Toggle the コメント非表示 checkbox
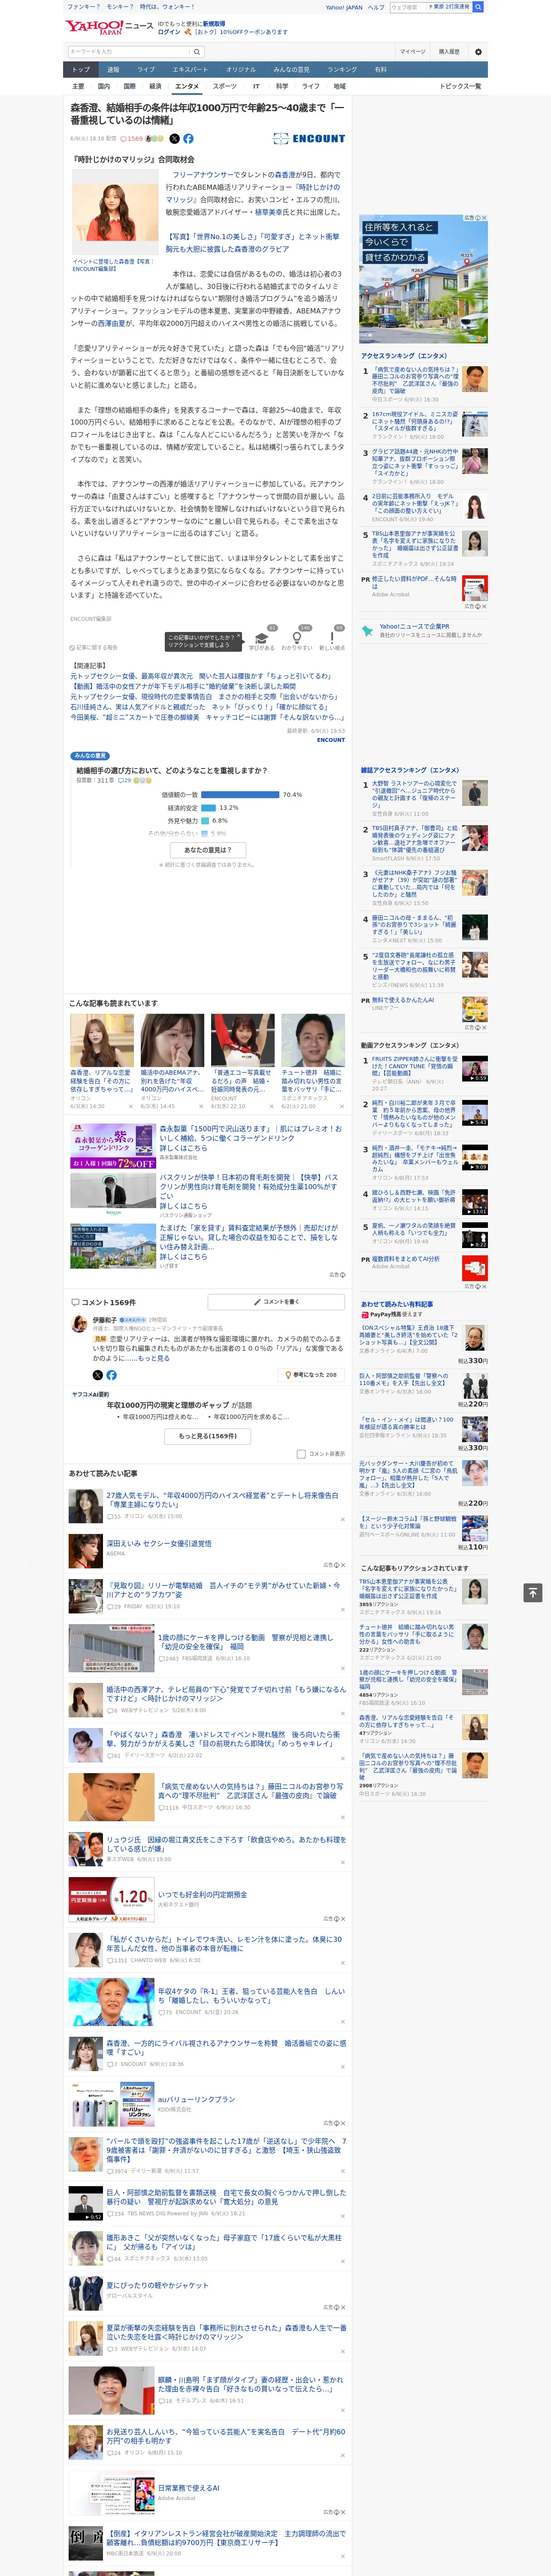Screen dimensions: 551x2576 [x=301, y=1454]
